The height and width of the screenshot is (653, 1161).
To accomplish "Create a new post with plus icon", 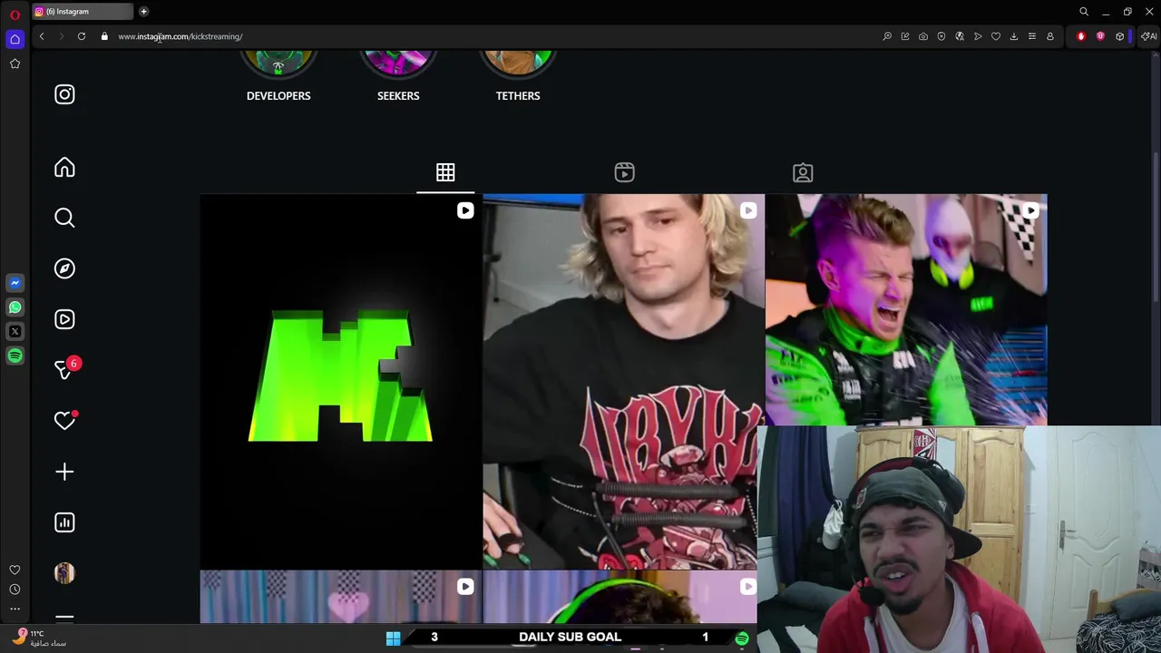I will pos(64,472).
